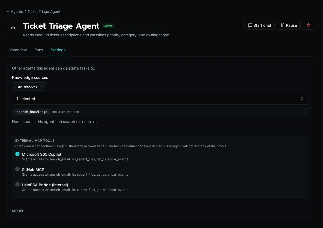323x228 pixels.
Task: Check the HaloPSA Bridge (internal) connection
Action: [x=17, y=184]
